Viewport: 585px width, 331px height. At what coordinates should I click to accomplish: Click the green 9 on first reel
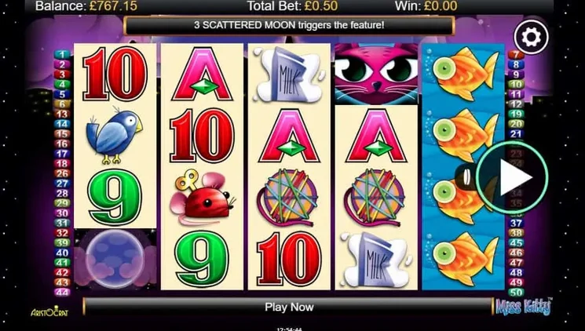click(115, 197)
